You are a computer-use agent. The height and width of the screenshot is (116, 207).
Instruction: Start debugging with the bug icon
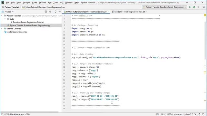(194, 7)
